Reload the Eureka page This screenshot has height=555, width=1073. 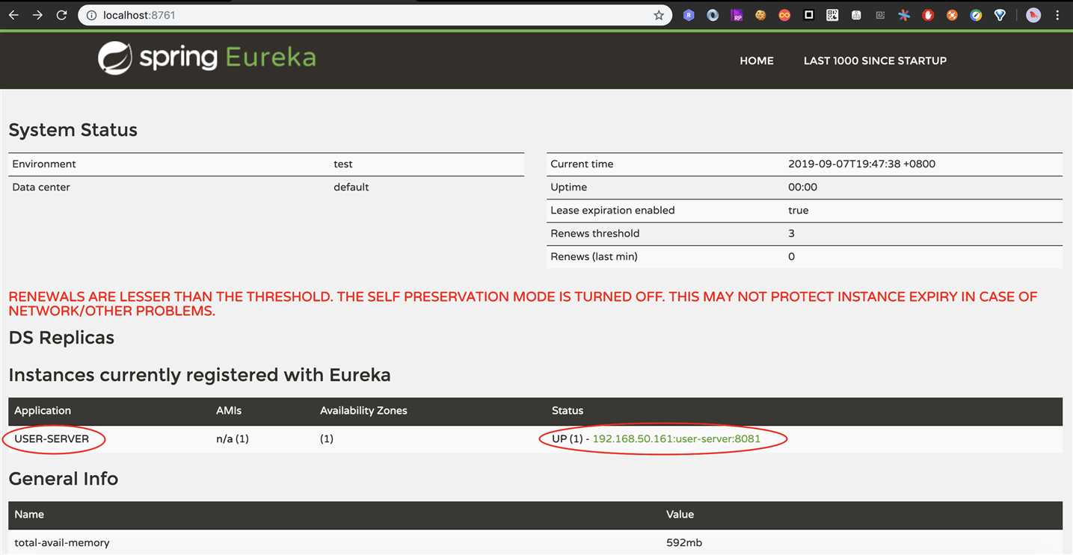click(61, 15)
